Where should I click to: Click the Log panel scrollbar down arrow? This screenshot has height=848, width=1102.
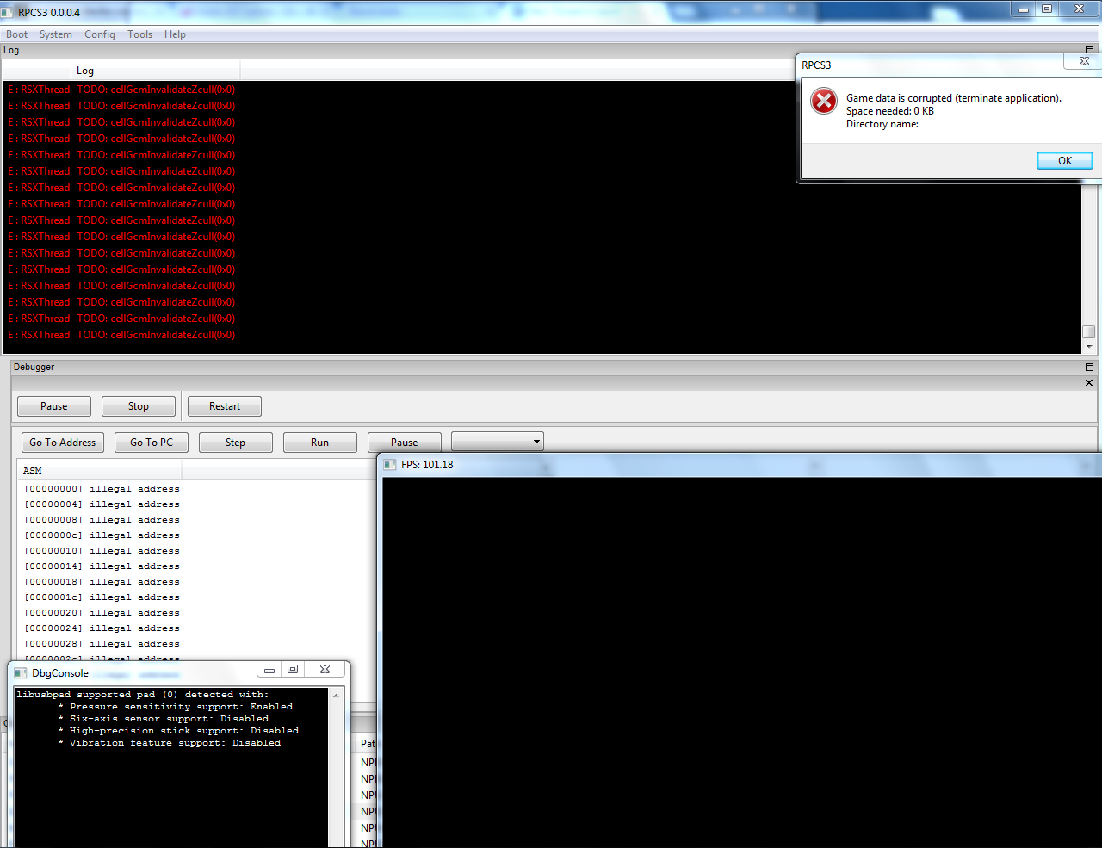click(x=1089, y=347)
